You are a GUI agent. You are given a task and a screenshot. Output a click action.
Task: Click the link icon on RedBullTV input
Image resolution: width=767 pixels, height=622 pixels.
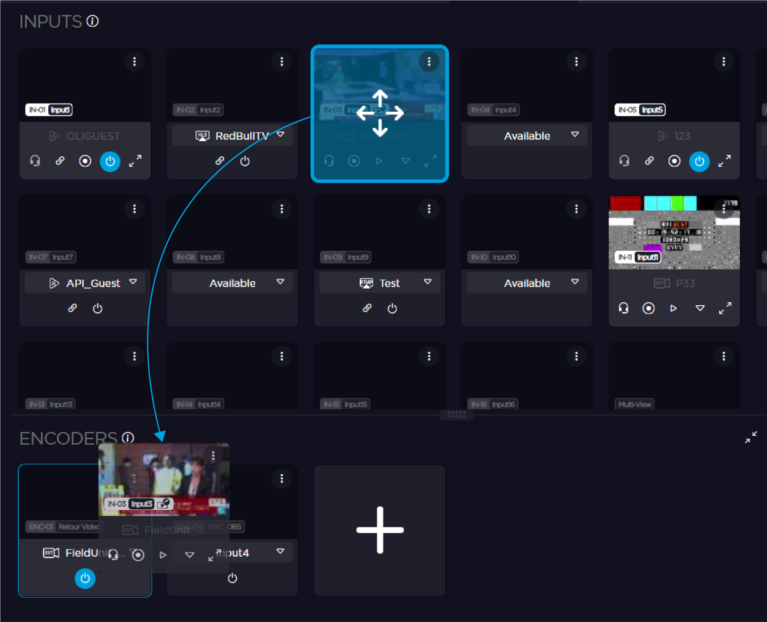pyautogui.click(x=220, y=161)
